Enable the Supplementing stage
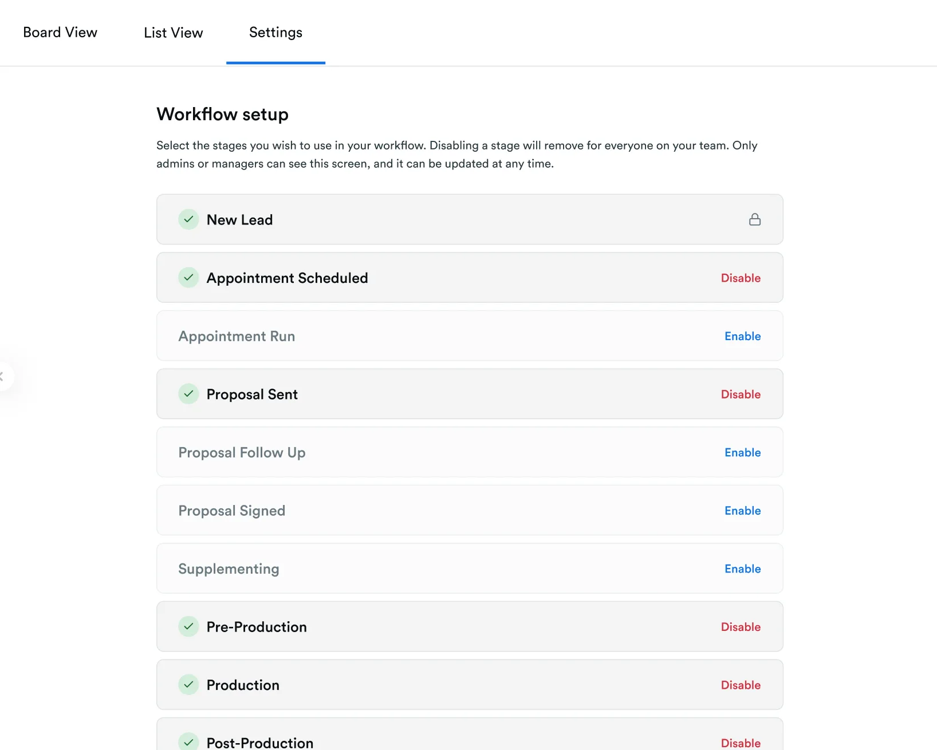Screen dimensions: 937x750 (742, 569)
